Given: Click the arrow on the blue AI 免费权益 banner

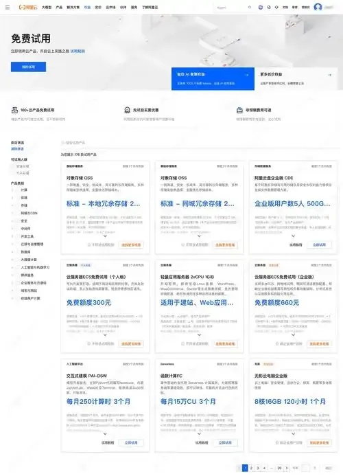Looking at the screenshot, I should [247, 75].
